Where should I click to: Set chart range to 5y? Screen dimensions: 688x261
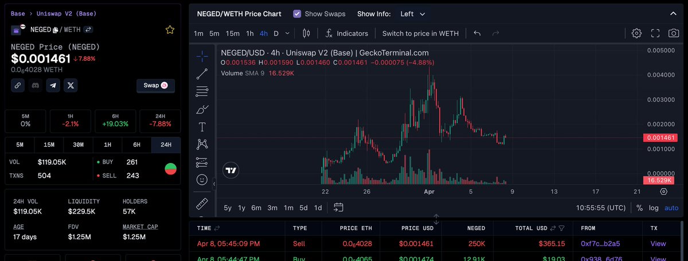(x=228, y=208)
